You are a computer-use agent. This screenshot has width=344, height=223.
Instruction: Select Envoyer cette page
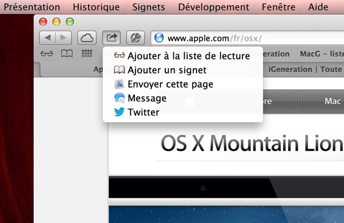(183, 84)
